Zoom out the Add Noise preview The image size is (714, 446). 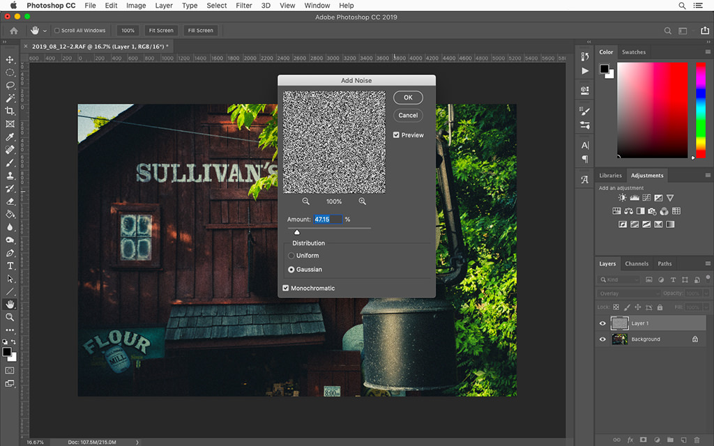point(305,201)
